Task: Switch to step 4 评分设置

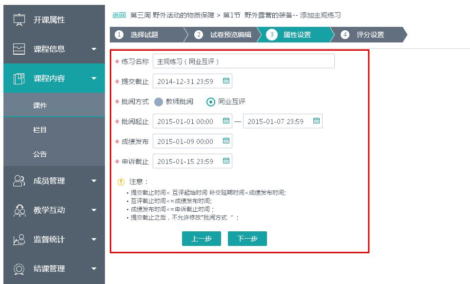Action: click(x=370, y=35)
